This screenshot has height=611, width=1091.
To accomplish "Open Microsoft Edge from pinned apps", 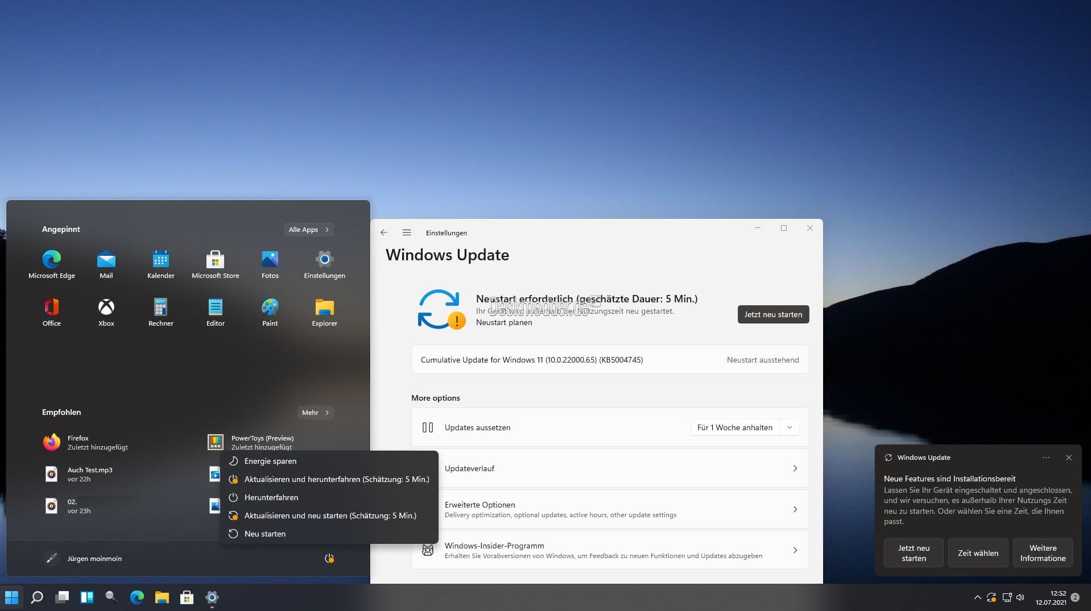I will click(x=52, y=264).
